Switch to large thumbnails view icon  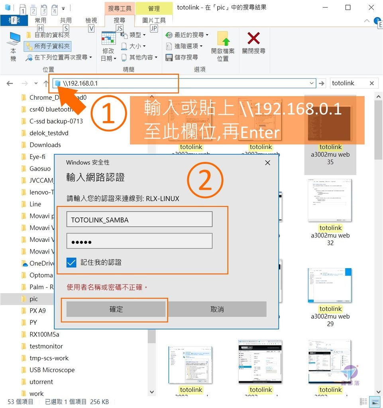(375, 402)
